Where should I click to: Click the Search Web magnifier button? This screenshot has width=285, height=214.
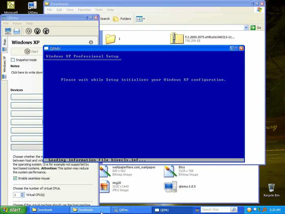click(x=234, y=210)
